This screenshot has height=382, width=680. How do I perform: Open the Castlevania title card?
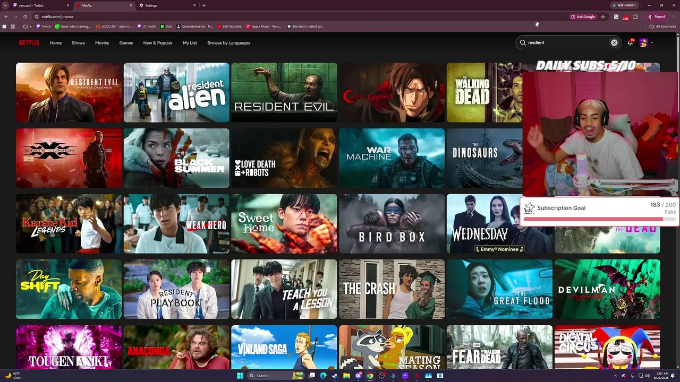392,92
